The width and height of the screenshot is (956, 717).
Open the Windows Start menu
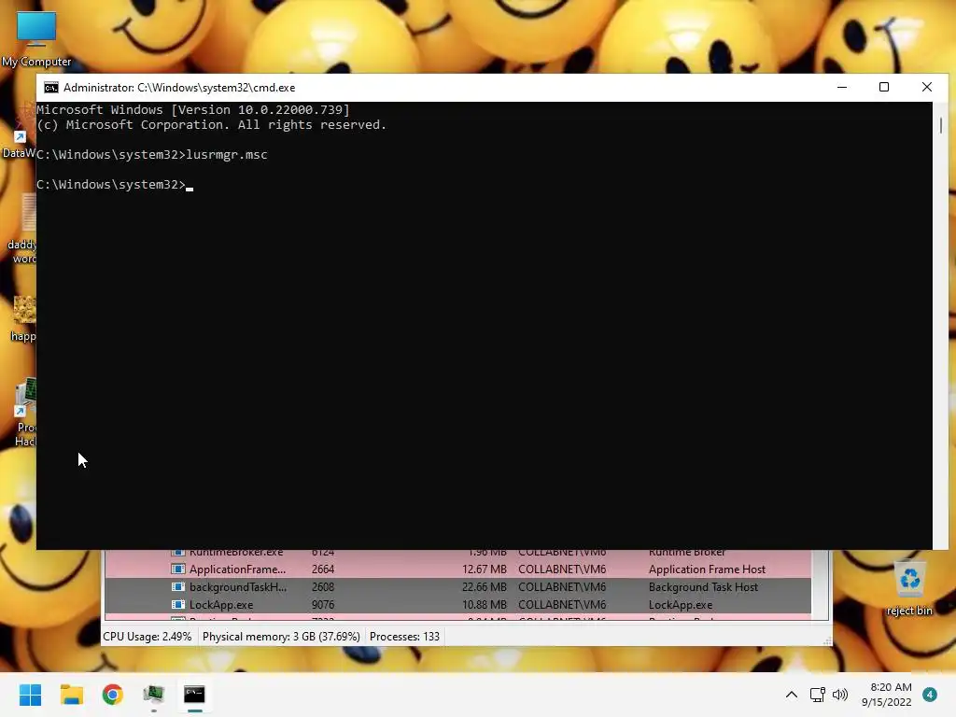(x=30, y=695)
